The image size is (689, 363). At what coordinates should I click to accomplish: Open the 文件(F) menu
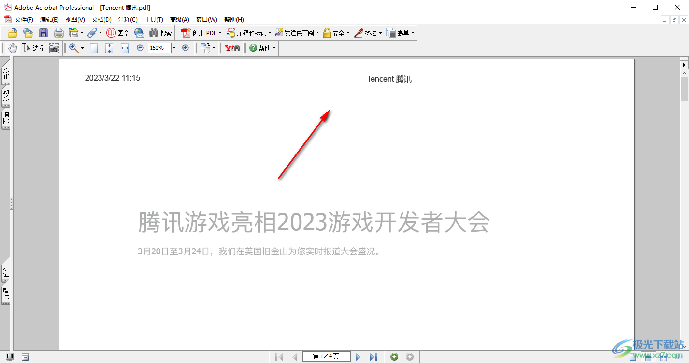(x=24, y=20)
